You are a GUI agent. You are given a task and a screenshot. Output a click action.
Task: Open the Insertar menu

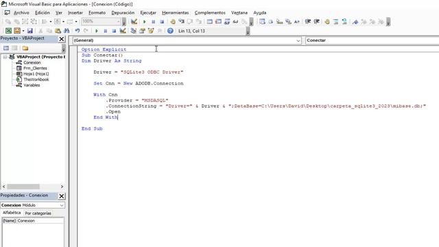75,12
